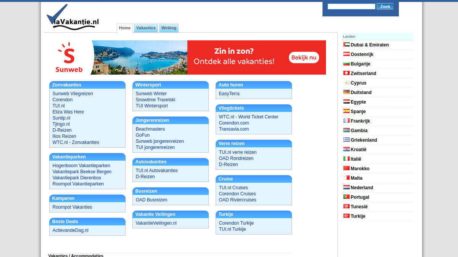Click the Turkije flag icon
This screenshot has height=257, width=458.
click(346, 216)
